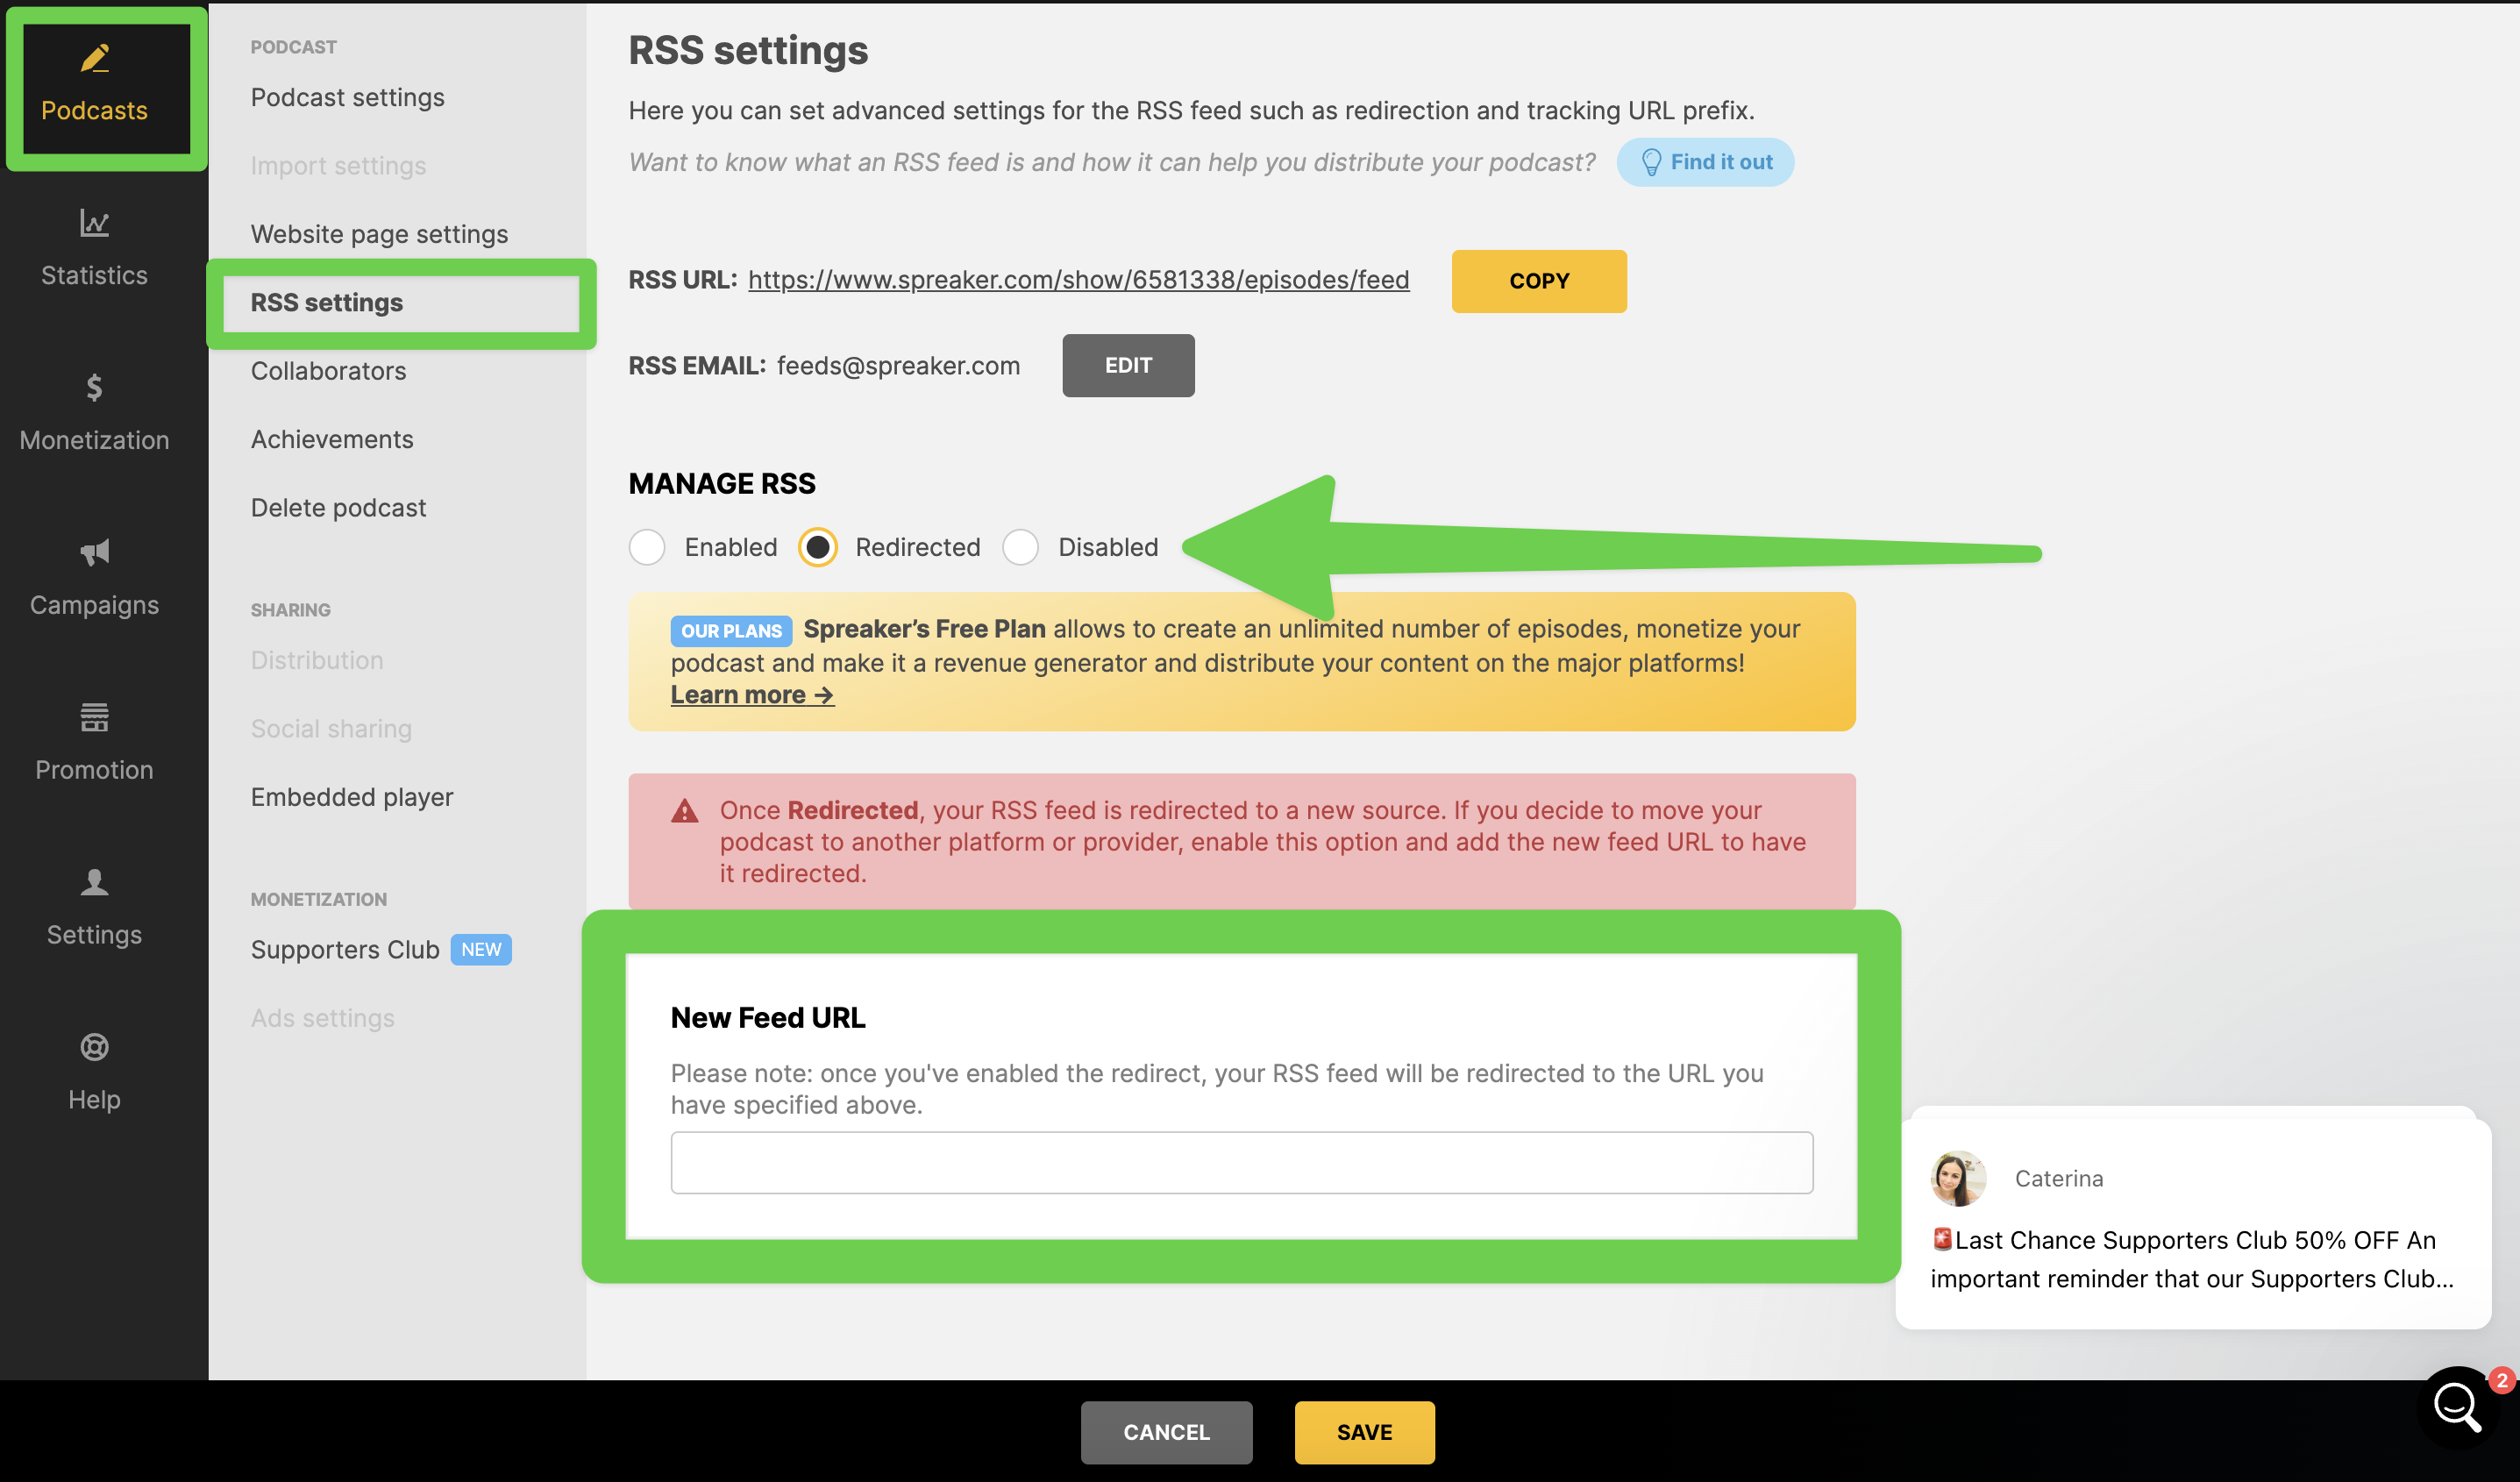Image resolution: width=2520 pixels, height=1482 pixels.
Task: Open the chat support bubble icon
Action: [x=2457, y=1408]
